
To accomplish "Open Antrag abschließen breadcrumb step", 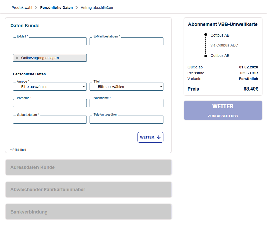I will (x=97, y=8).
